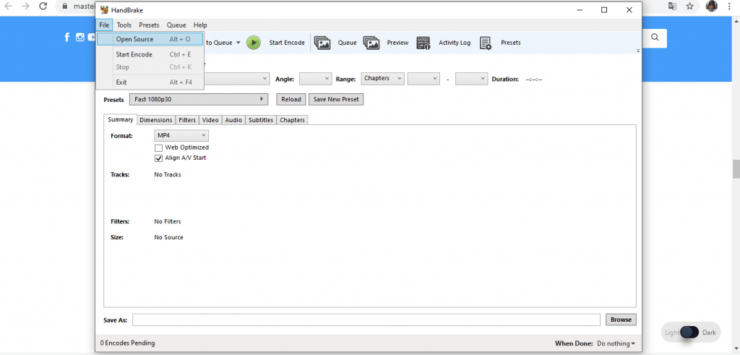Click the Facebook icon on the webpage
Viewport: 740px width, 355px height.
coord(67,38)
